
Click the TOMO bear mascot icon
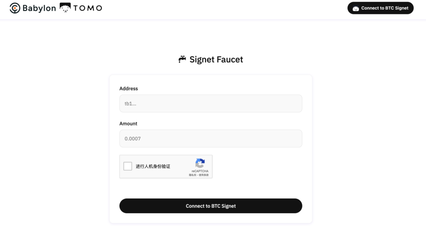65,8
